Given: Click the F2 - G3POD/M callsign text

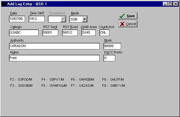Looking at the screenshot, I should (21, 79).
